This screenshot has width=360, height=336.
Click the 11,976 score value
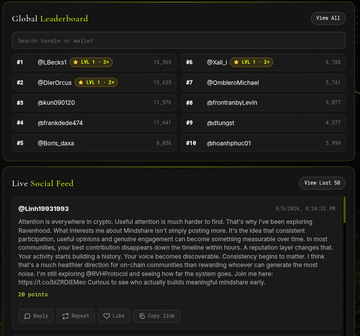point(162,102)
